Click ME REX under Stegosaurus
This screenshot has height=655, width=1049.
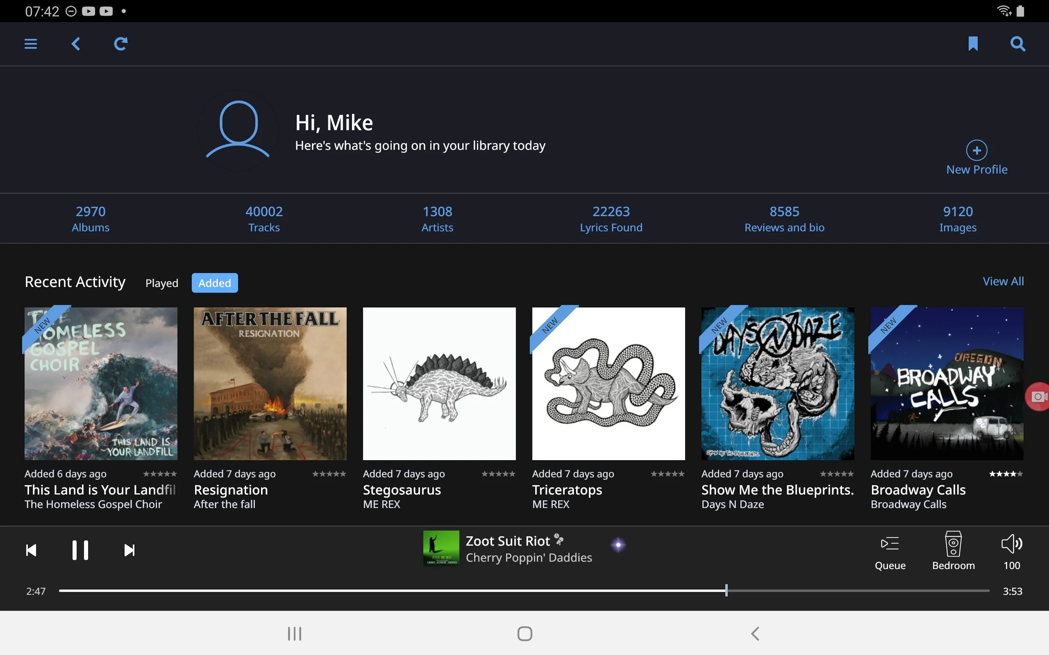(x=381, y=504)
